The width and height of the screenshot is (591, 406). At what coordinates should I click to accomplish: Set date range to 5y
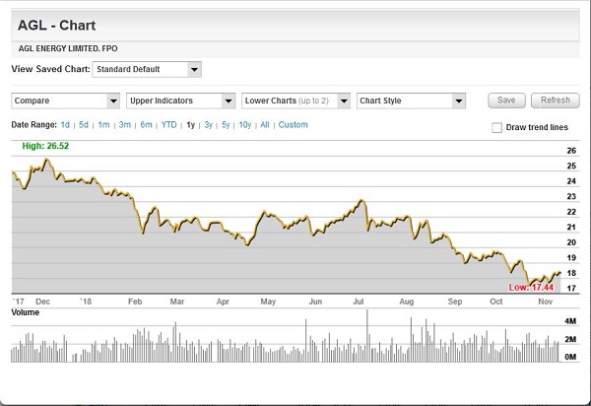pyautogui.click(x=226, y=125)
